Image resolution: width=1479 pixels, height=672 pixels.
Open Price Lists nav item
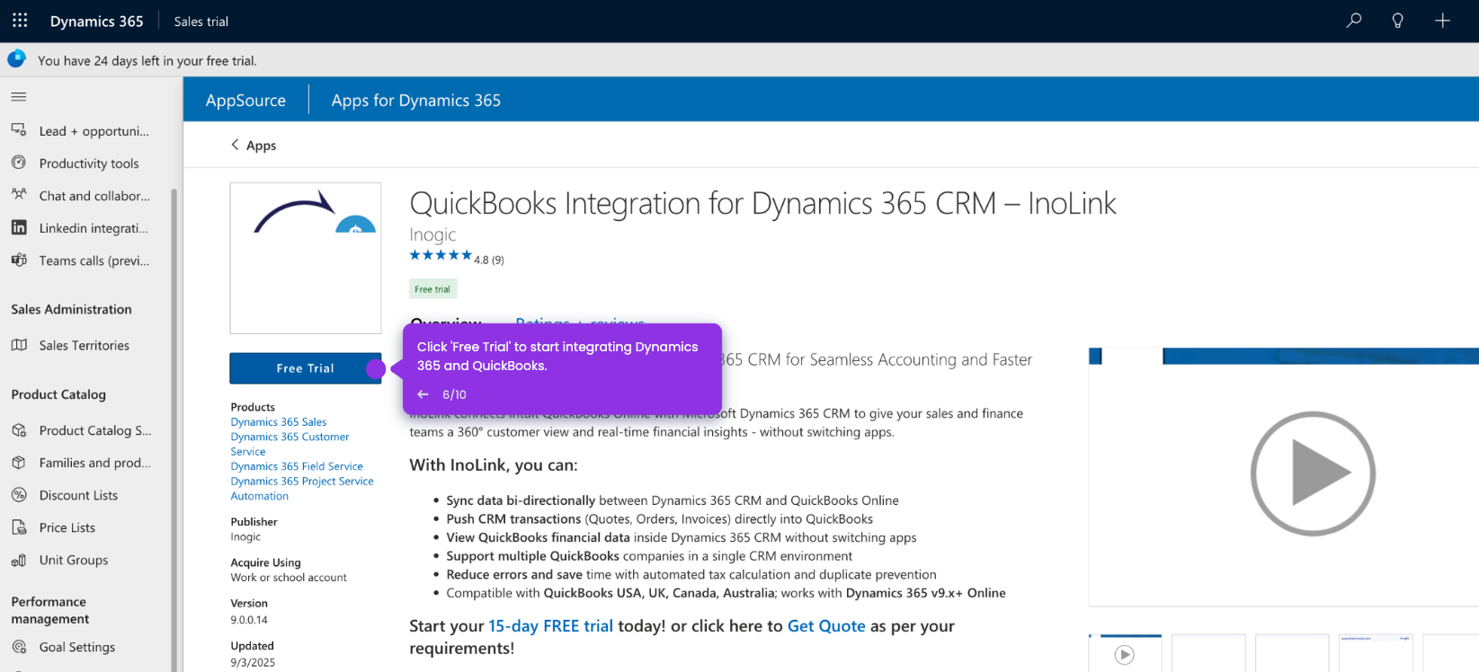[88, 527]
